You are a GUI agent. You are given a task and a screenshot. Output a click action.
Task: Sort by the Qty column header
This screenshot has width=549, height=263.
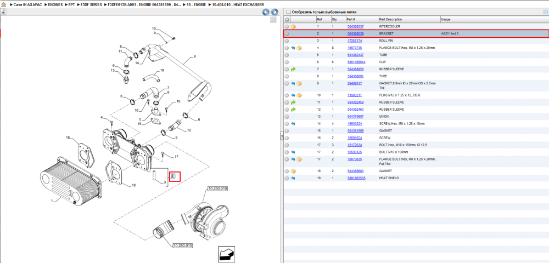tap(338, 20)
